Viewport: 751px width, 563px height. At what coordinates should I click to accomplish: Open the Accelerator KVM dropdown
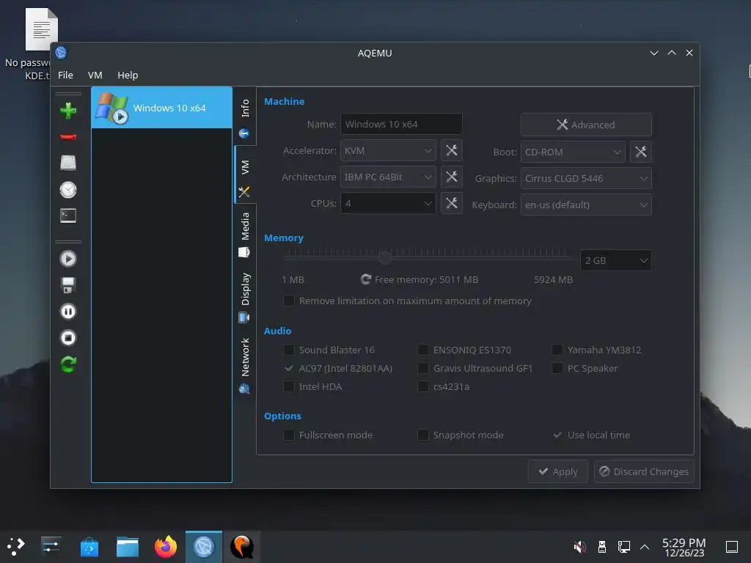pos(388,150)
